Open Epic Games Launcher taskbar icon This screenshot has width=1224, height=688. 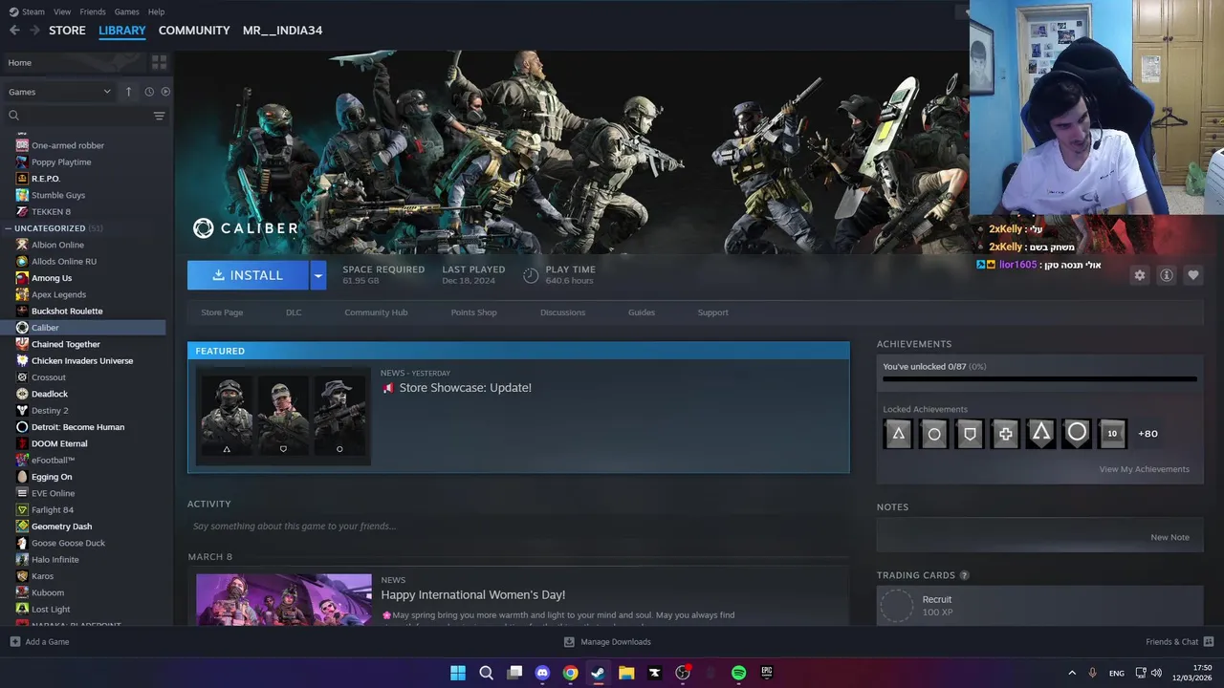[x=766, y=673]
